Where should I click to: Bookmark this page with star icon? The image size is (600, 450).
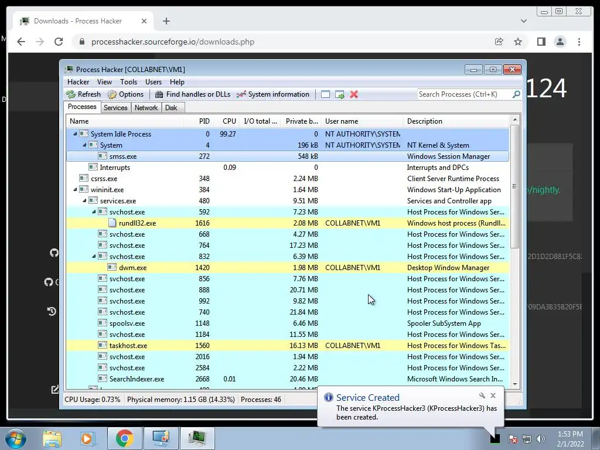(x=518, y=42)
